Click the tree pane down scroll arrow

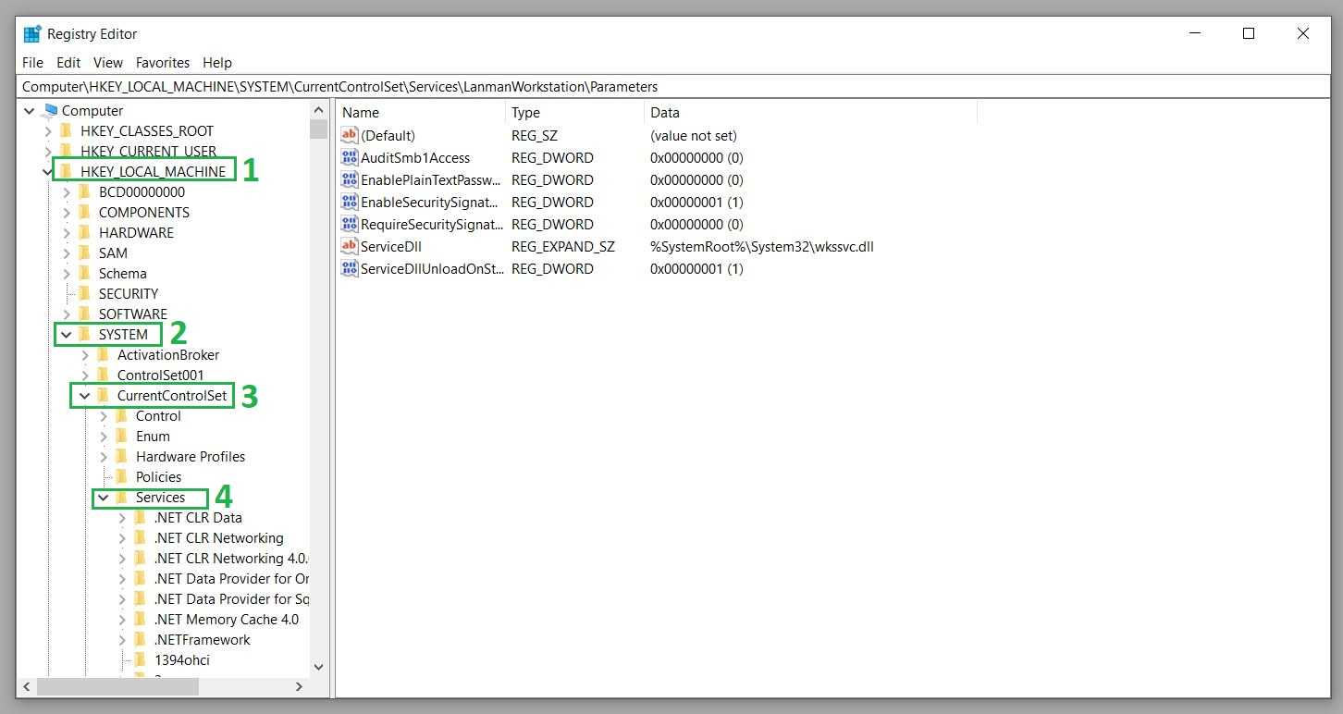(319, 667)
